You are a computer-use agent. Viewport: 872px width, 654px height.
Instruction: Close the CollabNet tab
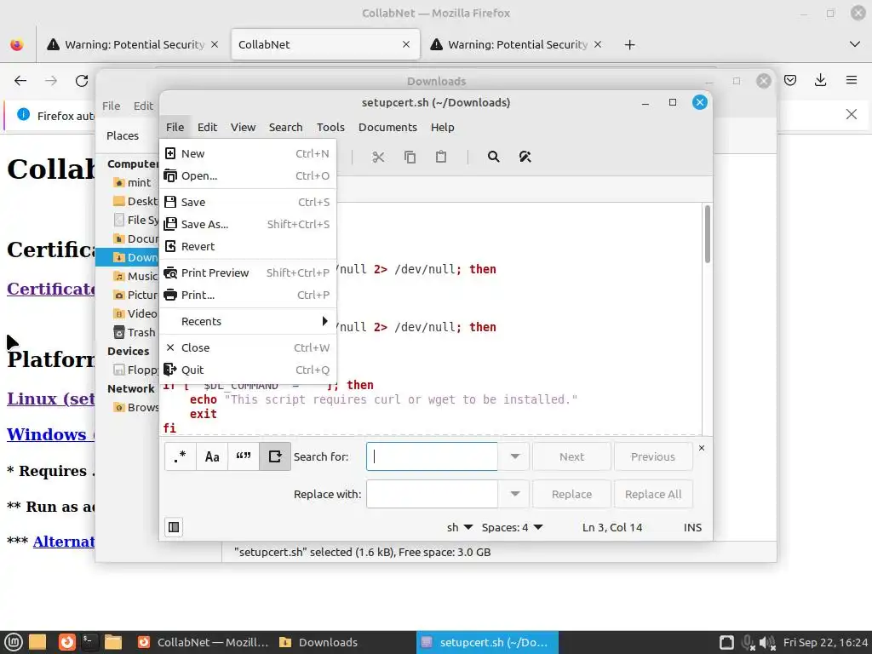click(x=406, y=44)
